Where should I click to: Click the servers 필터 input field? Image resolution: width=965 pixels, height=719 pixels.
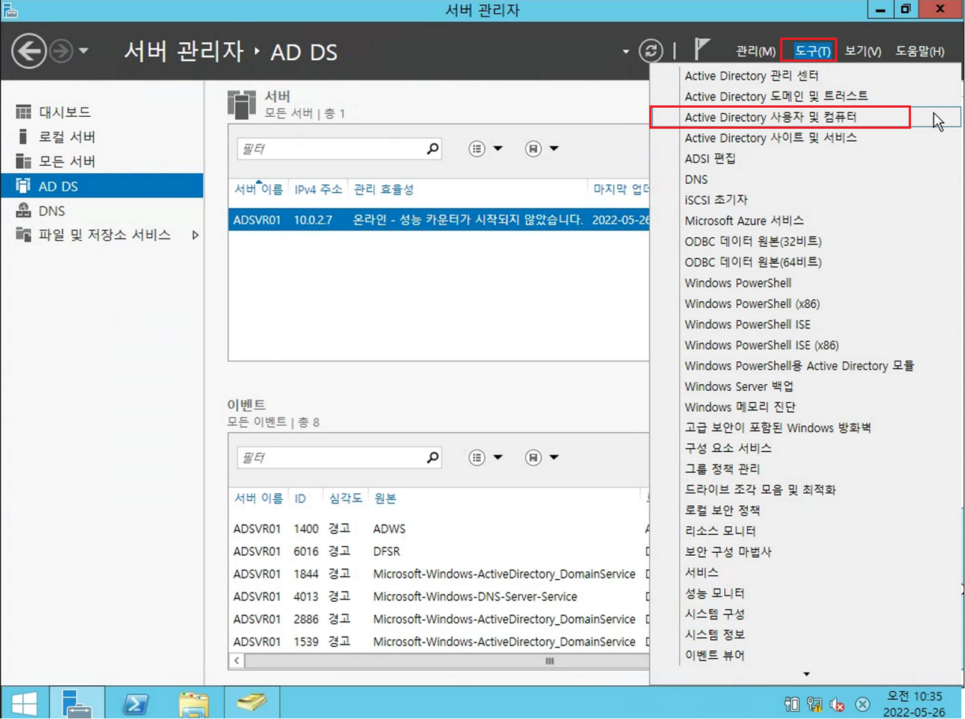[330, 149]
